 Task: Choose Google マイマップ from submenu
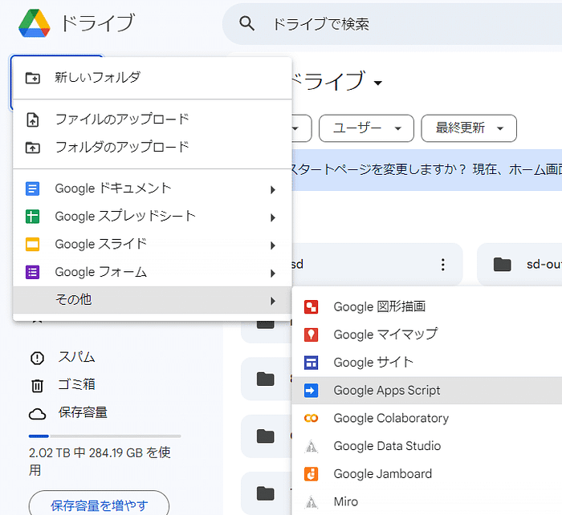[427, 335]
